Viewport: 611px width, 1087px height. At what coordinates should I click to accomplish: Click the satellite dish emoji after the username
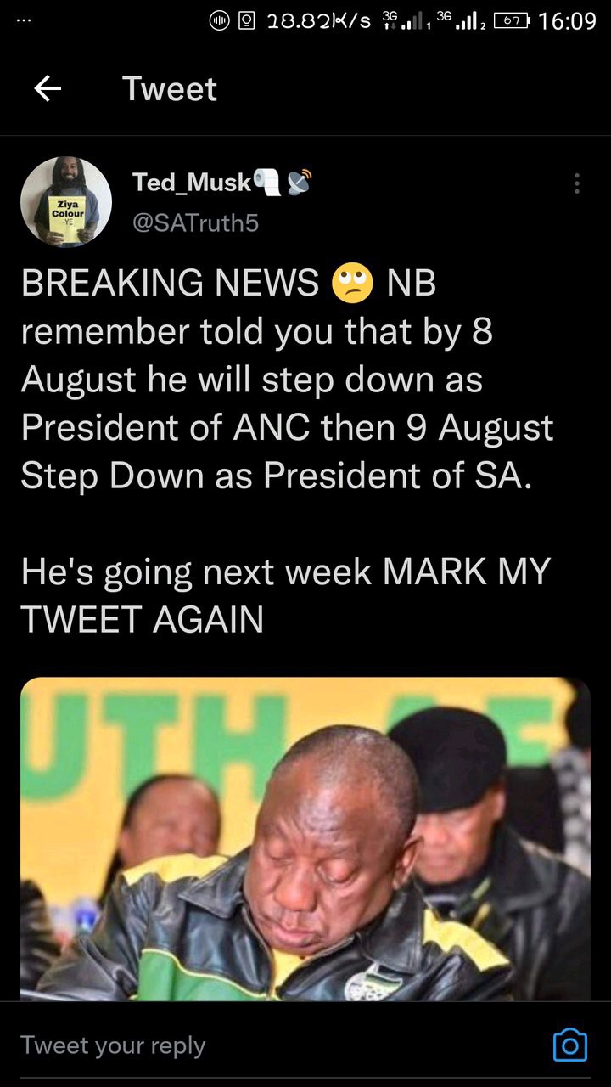point(299,181)
